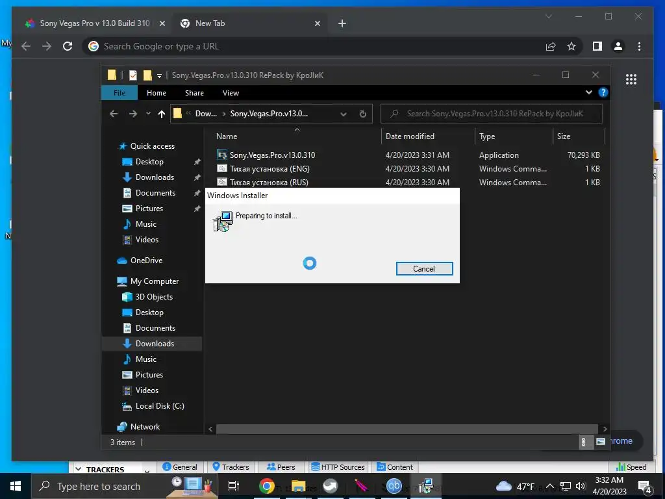Open the notification center
The image size is (665, 499).
[645, 487]
